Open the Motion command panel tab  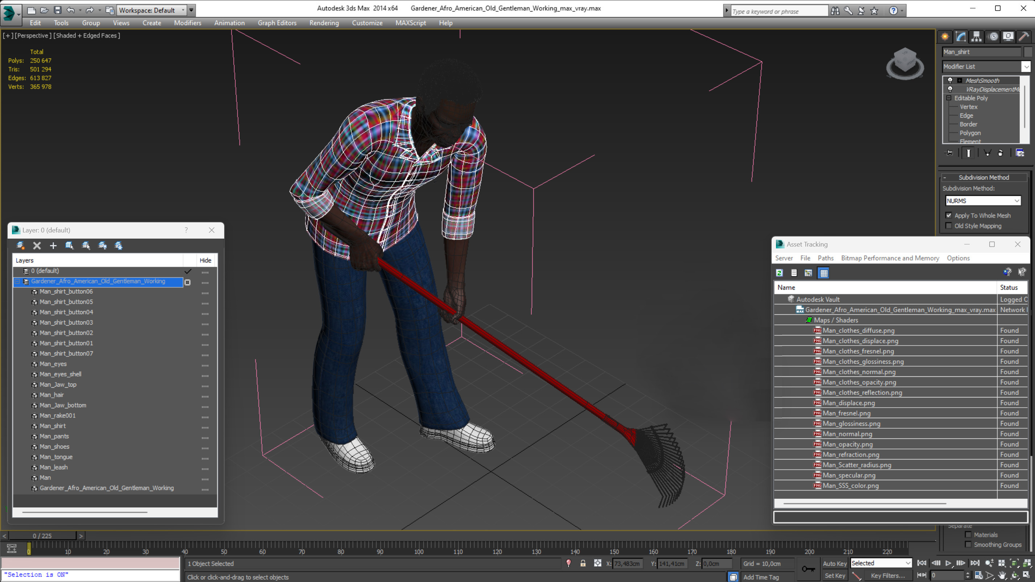tap(993, 37)
